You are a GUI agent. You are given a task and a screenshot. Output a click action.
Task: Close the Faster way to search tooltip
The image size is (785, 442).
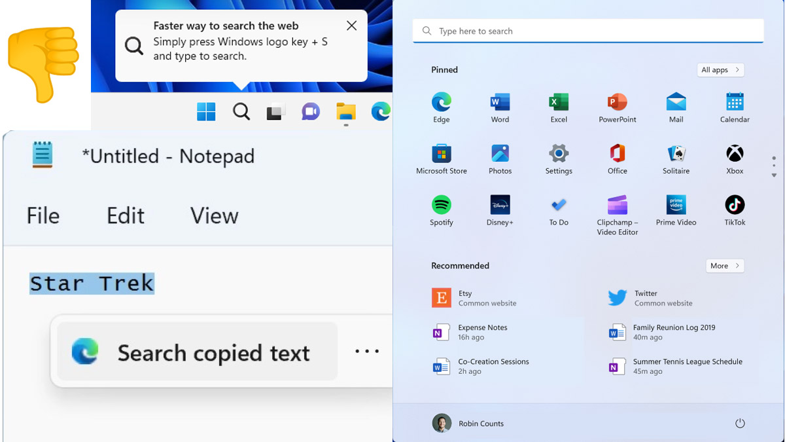pyautogui.click(x=351, y=26)
